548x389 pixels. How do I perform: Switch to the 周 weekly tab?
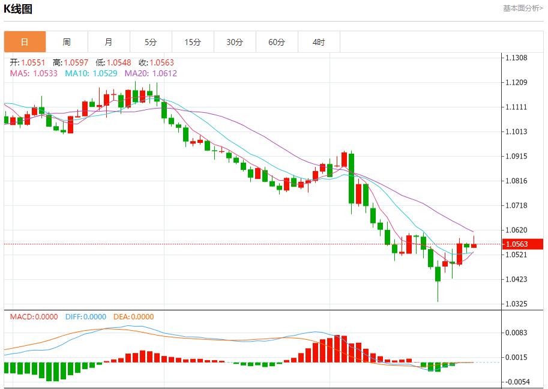67,42
